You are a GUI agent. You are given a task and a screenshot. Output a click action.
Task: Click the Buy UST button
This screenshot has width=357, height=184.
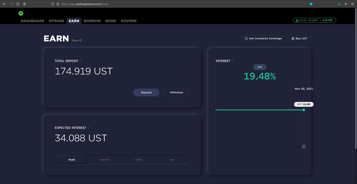point(299,38)
